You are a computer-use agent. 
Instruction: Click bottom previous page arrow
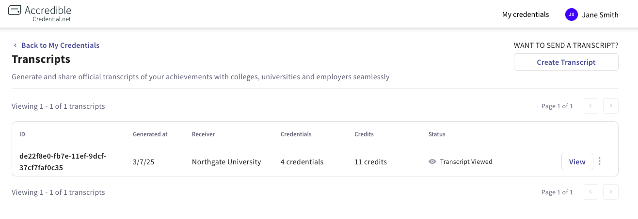590,192
